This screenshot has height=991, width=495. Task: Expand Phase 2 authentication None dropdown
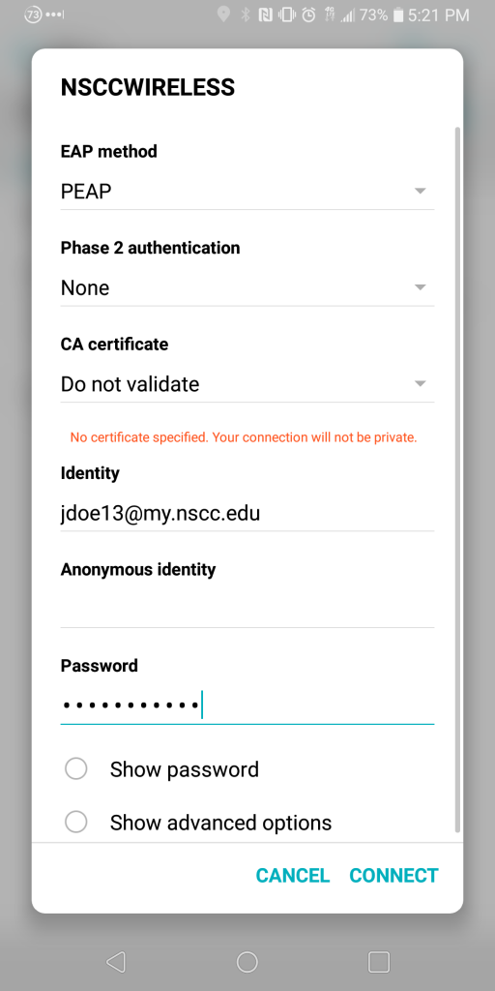coord(247,288)
